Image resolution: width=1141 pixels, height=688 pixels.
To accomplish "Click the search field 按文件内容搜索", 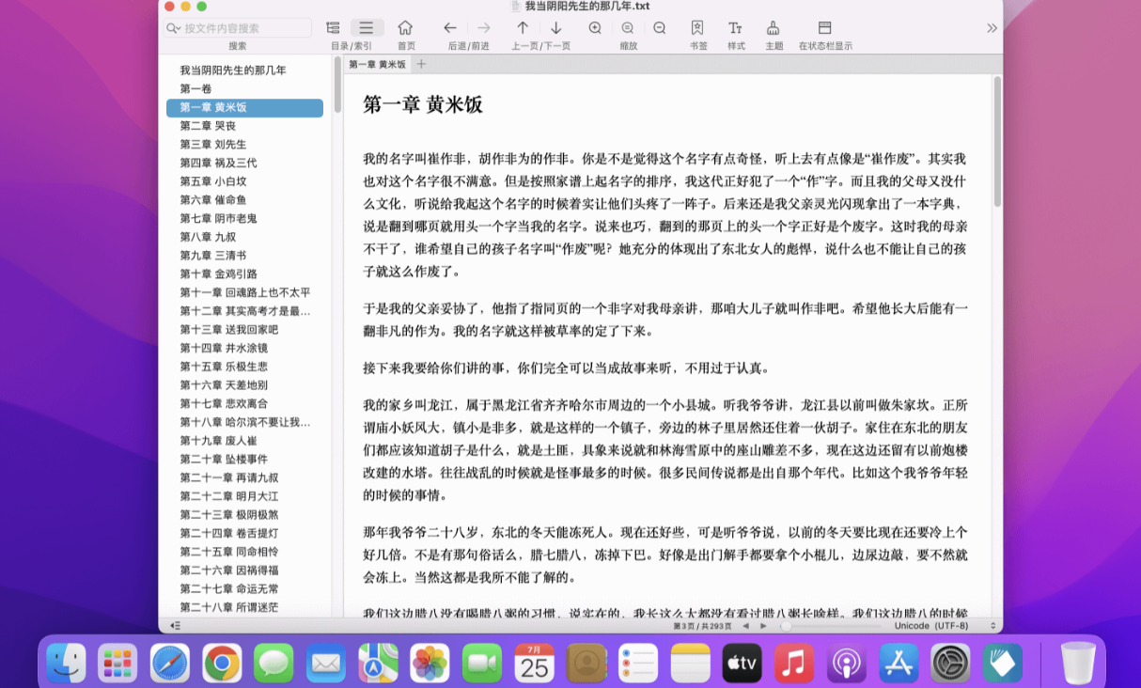I will coord(237,27).
